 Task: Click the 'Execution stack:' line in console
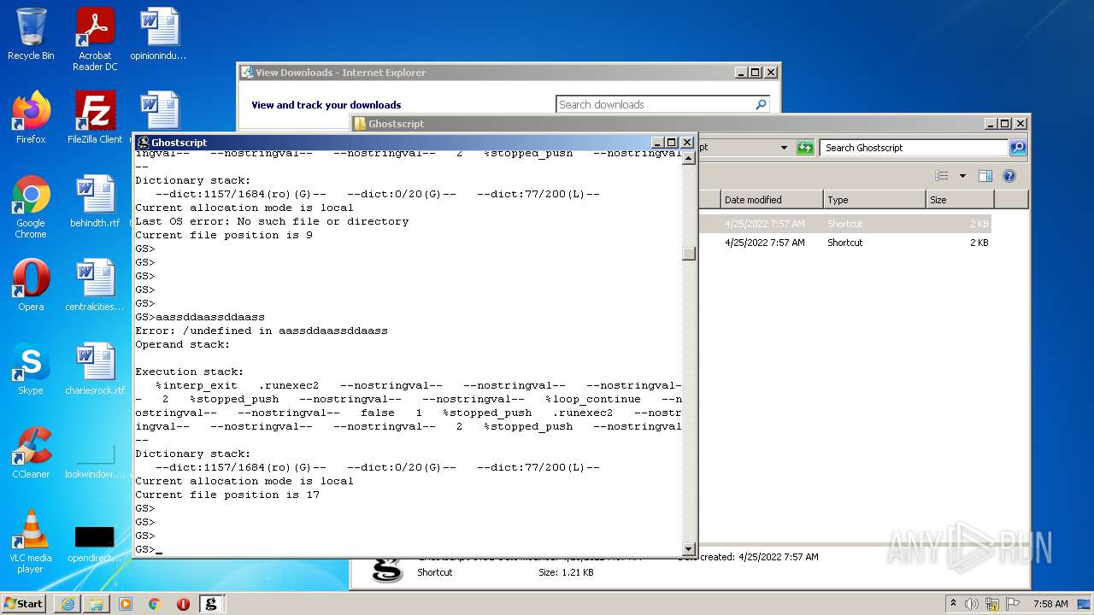tap(190, 372)
